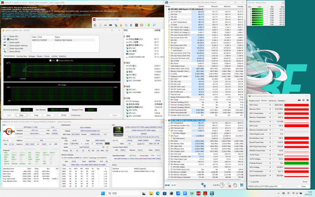
Task: Enable the Stress cache checkbox
Action: point(8,42)
